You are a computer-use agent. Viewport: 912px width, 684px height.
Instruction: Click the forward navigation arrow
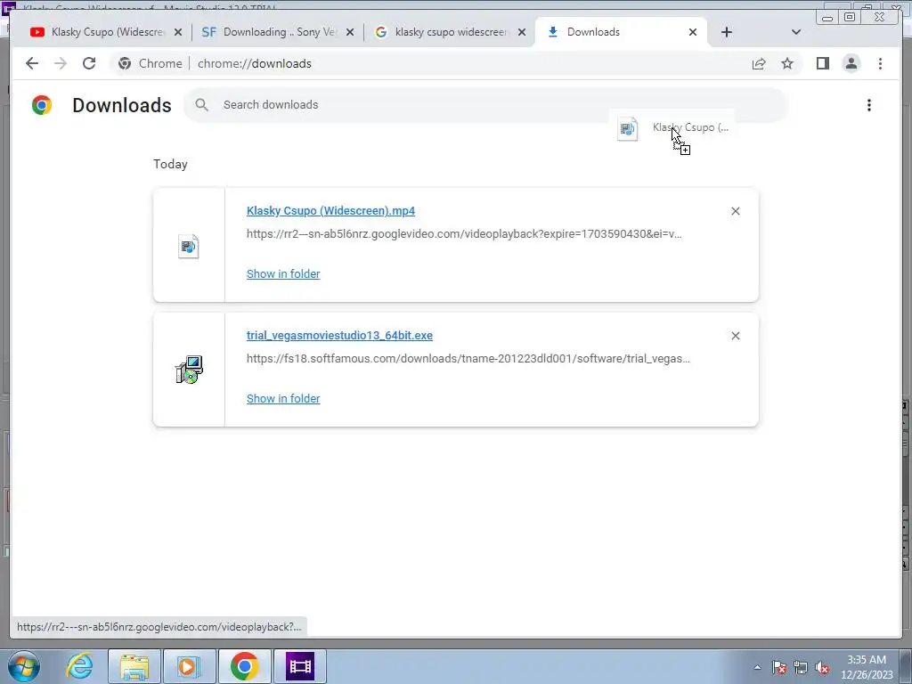pos(61,63)
